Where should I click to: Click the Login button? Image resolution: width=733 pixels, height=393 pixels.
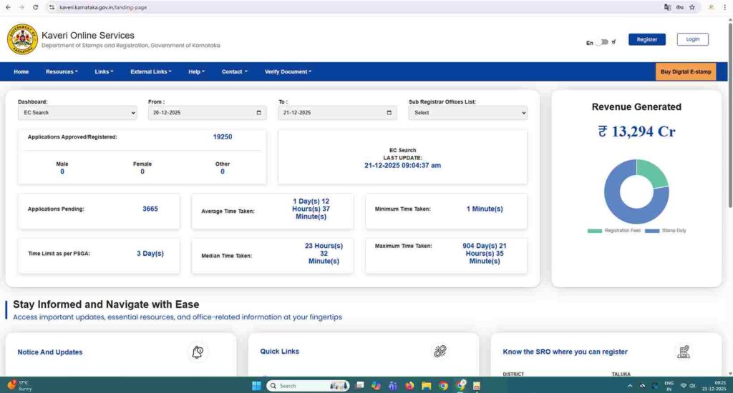(692, 39)
